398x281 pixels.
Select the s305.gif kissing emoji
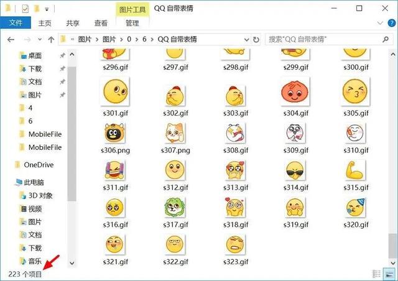355,91
